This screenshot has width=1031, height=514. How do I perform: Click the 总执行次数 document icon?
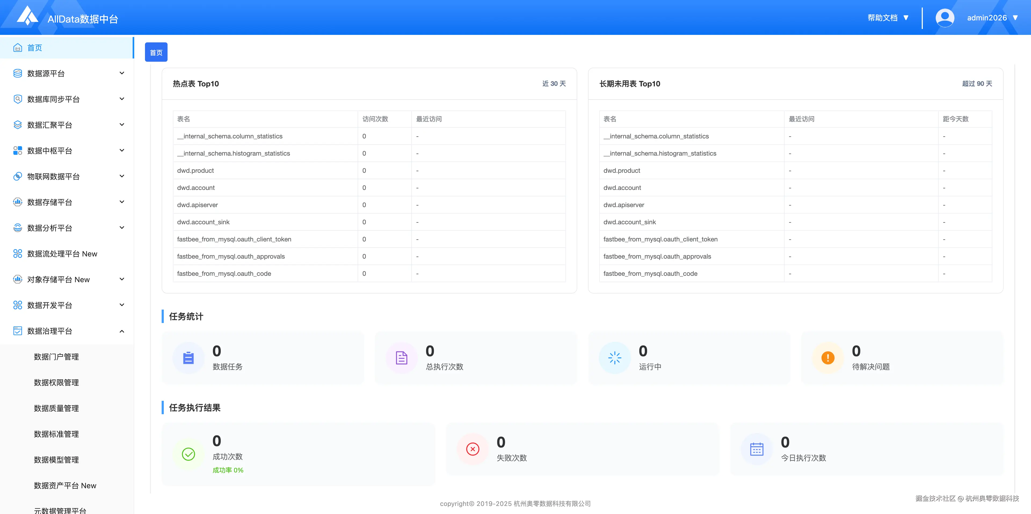click(x=401, y=358)
